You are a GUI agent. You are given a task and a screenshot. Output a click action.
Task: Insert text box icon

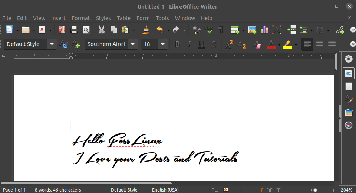(x=277, y=30)
